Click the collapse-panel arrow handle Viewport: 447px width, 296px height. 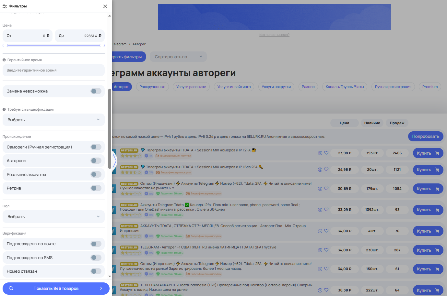[x=114, y=160]
